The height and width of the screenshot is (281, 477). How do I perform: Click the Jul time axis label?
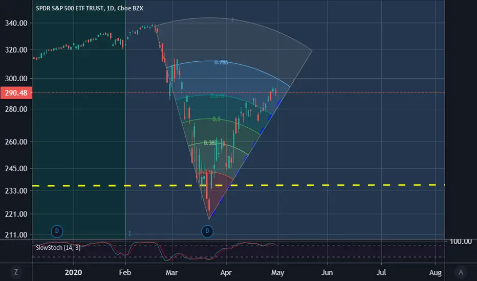(381, 272)
